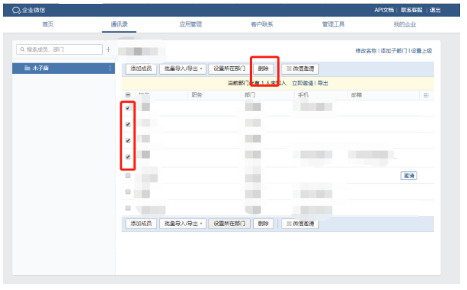
Task: Expand the lower 批量导入/导出 dropdown below the list
Action: (x=183, y=223)
